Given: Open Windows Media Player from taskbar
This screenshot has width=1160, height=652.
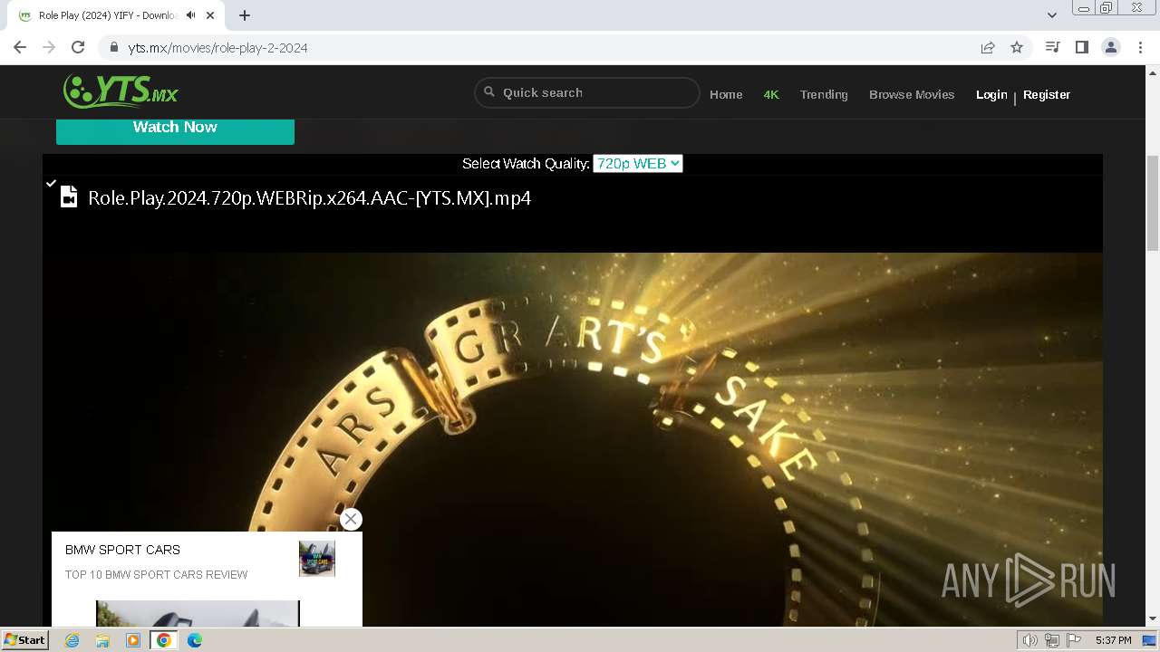Looking at the screenshot, I should 133,640.
